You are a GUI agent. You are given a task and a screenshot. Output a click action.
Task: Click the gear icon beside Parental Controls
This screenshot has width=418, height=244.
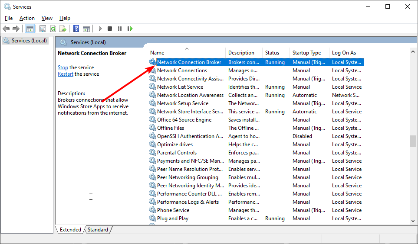[x=152, y=153]
